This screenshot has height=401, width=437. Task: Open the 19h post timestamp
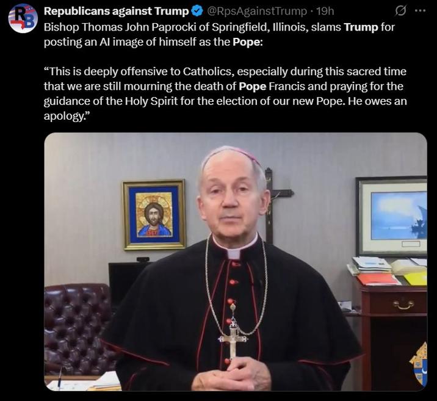325,11
